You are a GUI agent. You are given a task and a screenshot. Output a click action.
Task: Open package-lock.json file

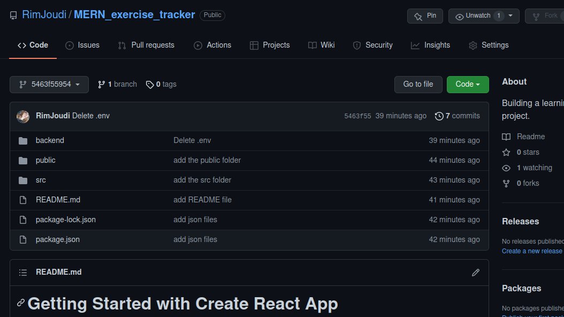click(66, 220)
